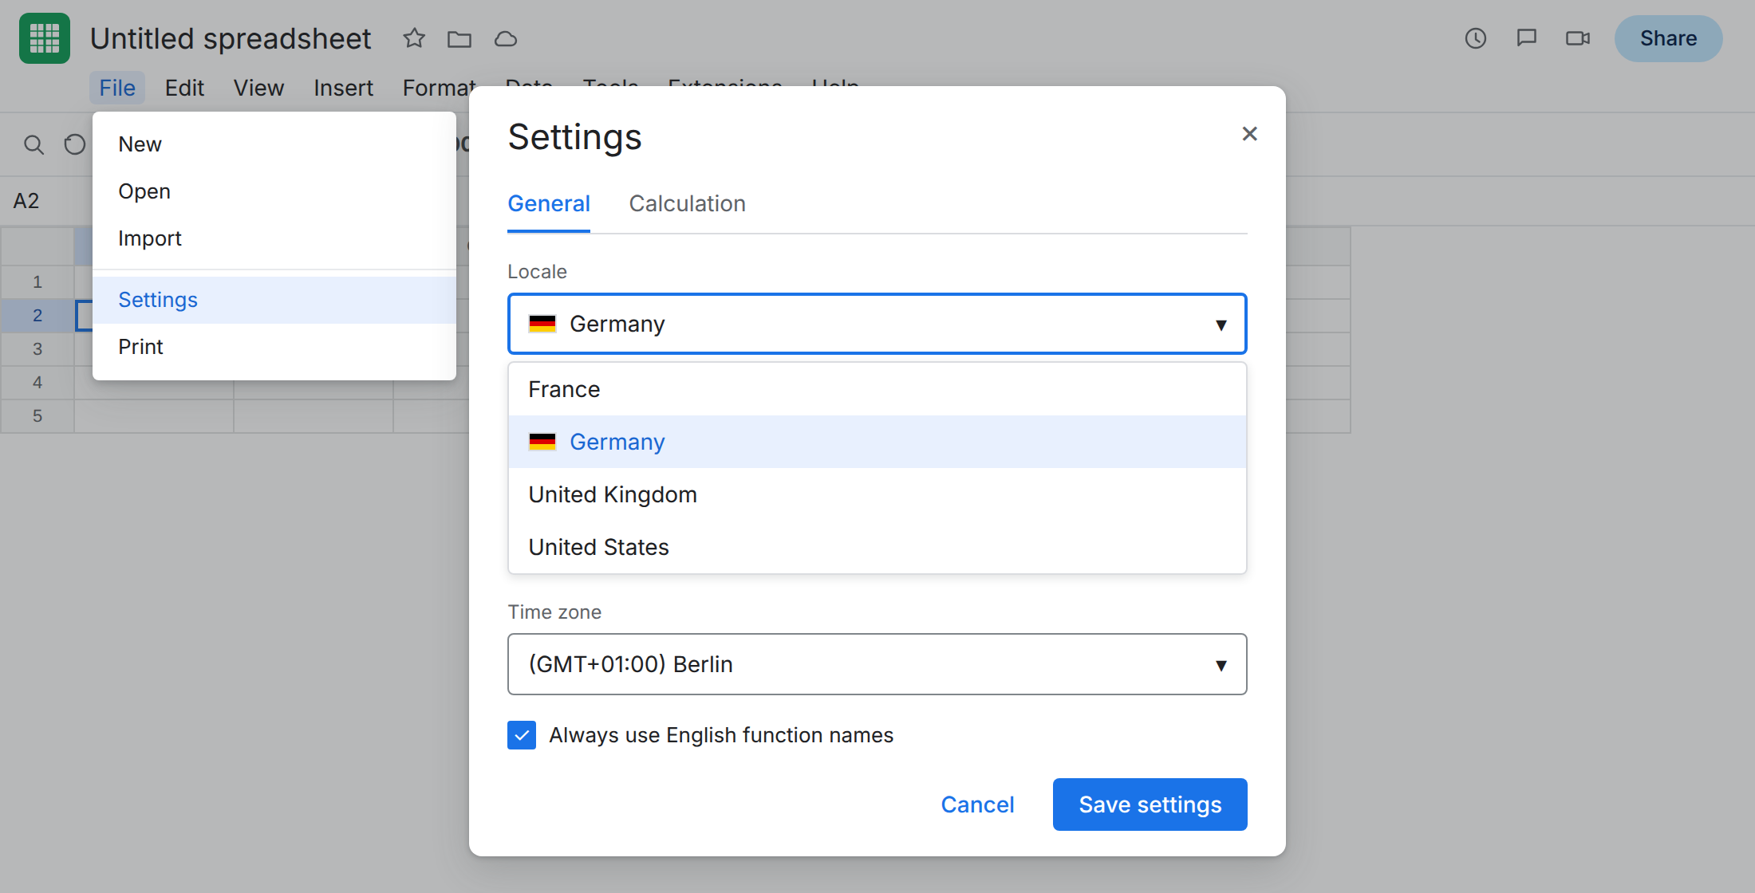
Task: Select Settings in the File menu
Action: click(274, 300)
